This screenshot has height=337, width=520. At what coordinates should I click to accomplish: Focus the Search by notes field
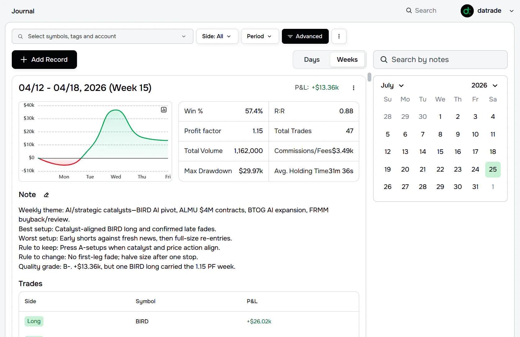click(x=440, y=60)
